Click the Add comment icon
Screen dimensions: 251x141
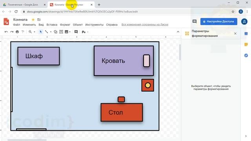tap(76, 32)
